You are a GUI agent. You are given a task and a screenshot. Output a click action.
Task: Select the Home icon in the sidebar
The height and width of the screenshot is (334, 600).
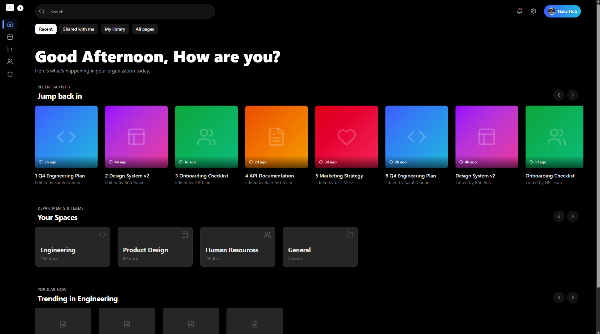(10, 24)
